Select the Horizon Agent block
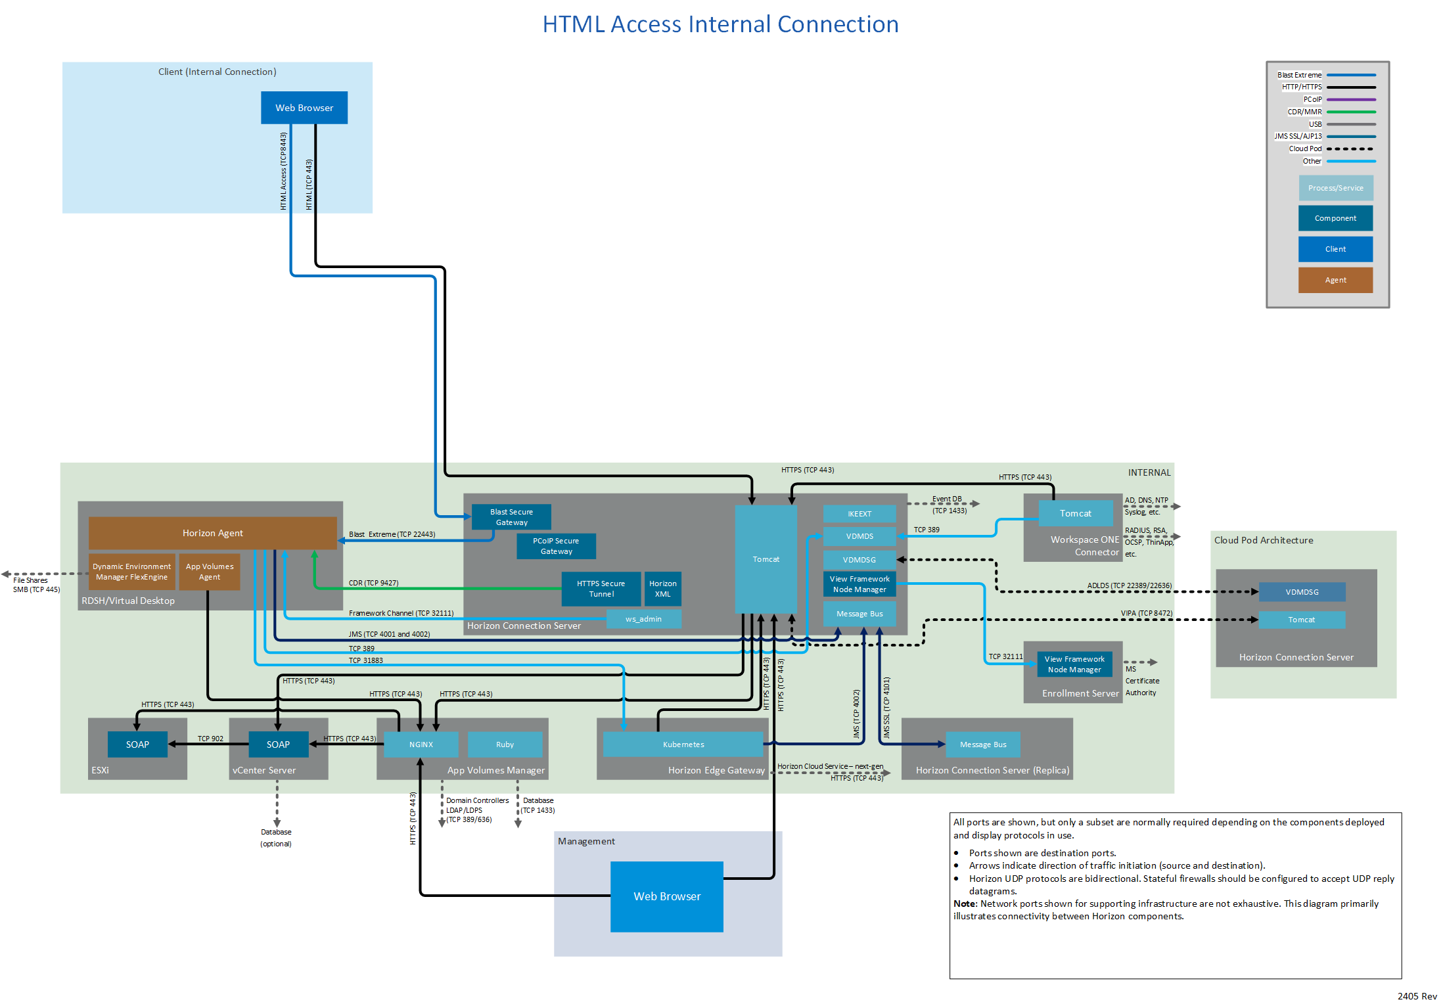1443x1008 pixels. point(212,533)
